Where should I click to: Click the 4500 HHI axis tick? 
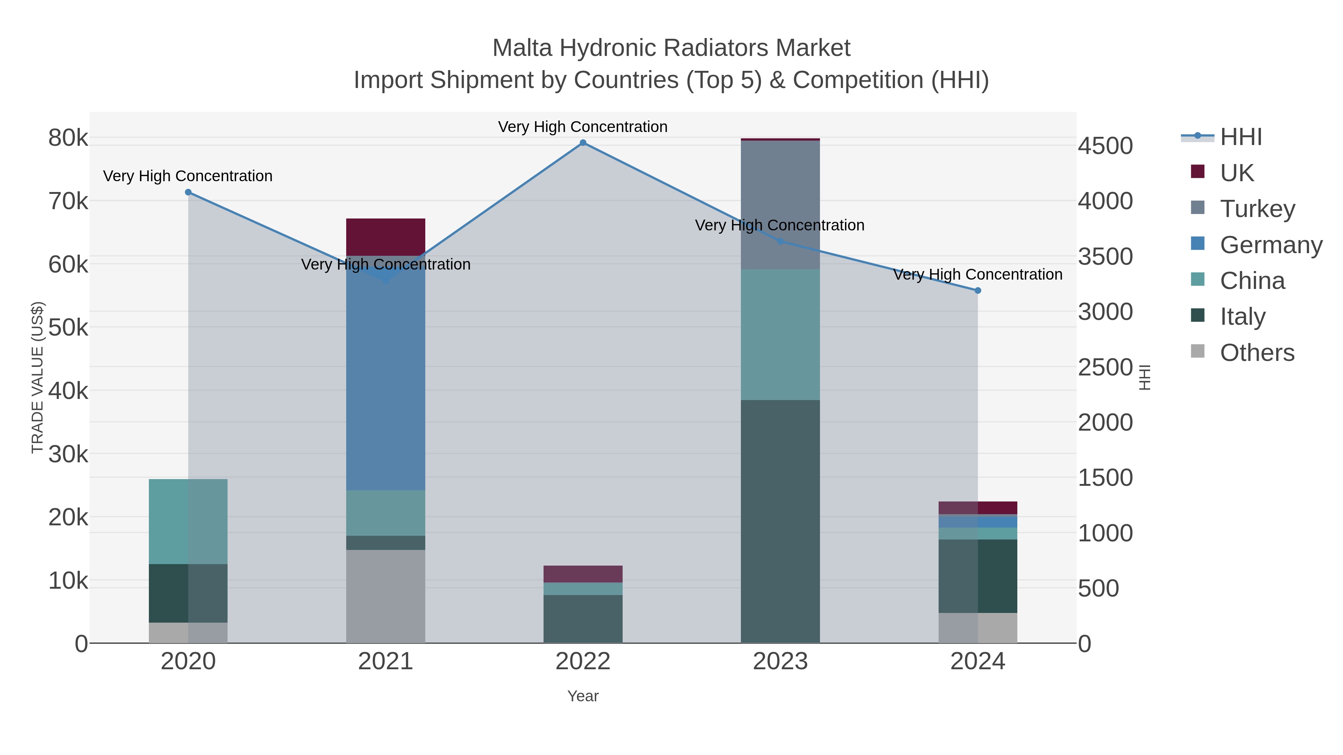[1105, 146]
